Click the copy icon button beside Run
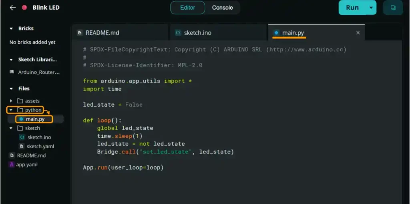 pyautogui.click(x=393, y=8)
